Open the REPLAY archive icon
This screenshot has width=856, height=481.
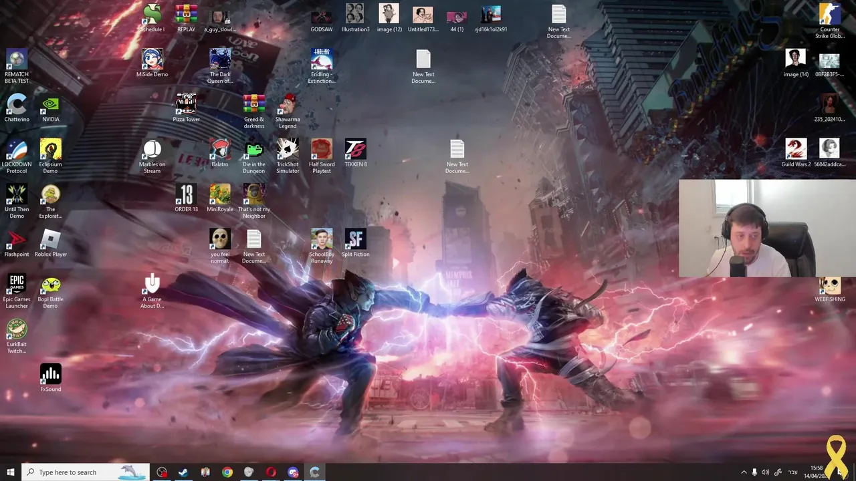tap(186, 18)
